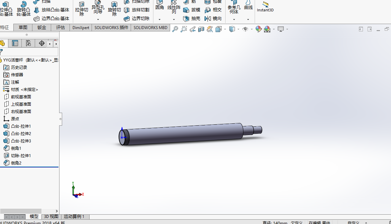The height and width of the screenshot is (224, 391).
Task: Open the Edit Appearance color tool
Action: (x=259, y=29)
